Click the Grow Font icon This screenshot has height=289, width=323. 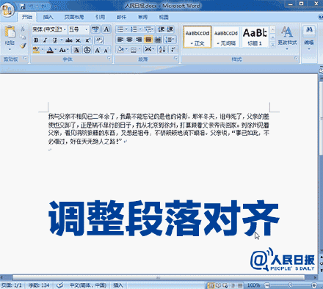pos(98,50)
